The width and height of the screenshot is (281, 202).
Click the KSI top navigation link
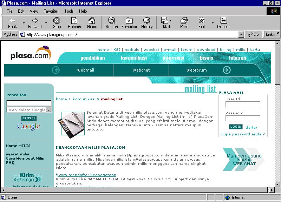pos(117,49)
